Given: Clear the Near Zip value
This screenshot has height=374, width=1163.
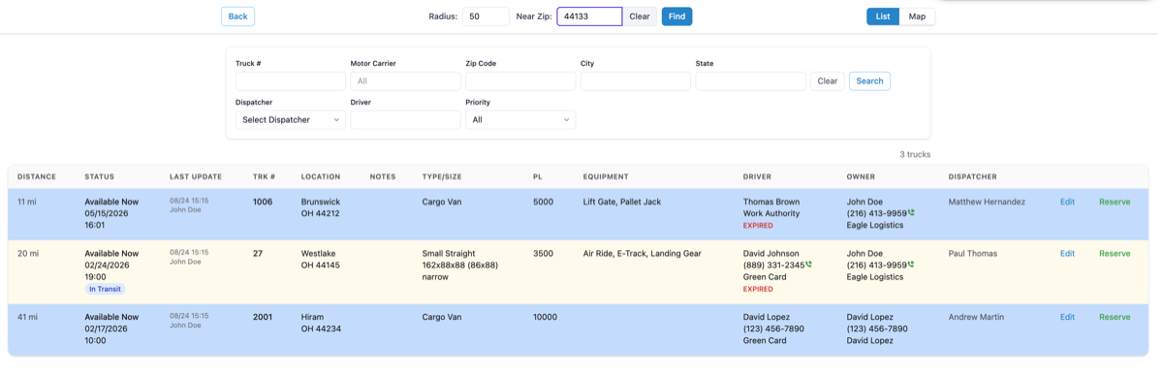Looking at the screenshot, I should 640,16.
